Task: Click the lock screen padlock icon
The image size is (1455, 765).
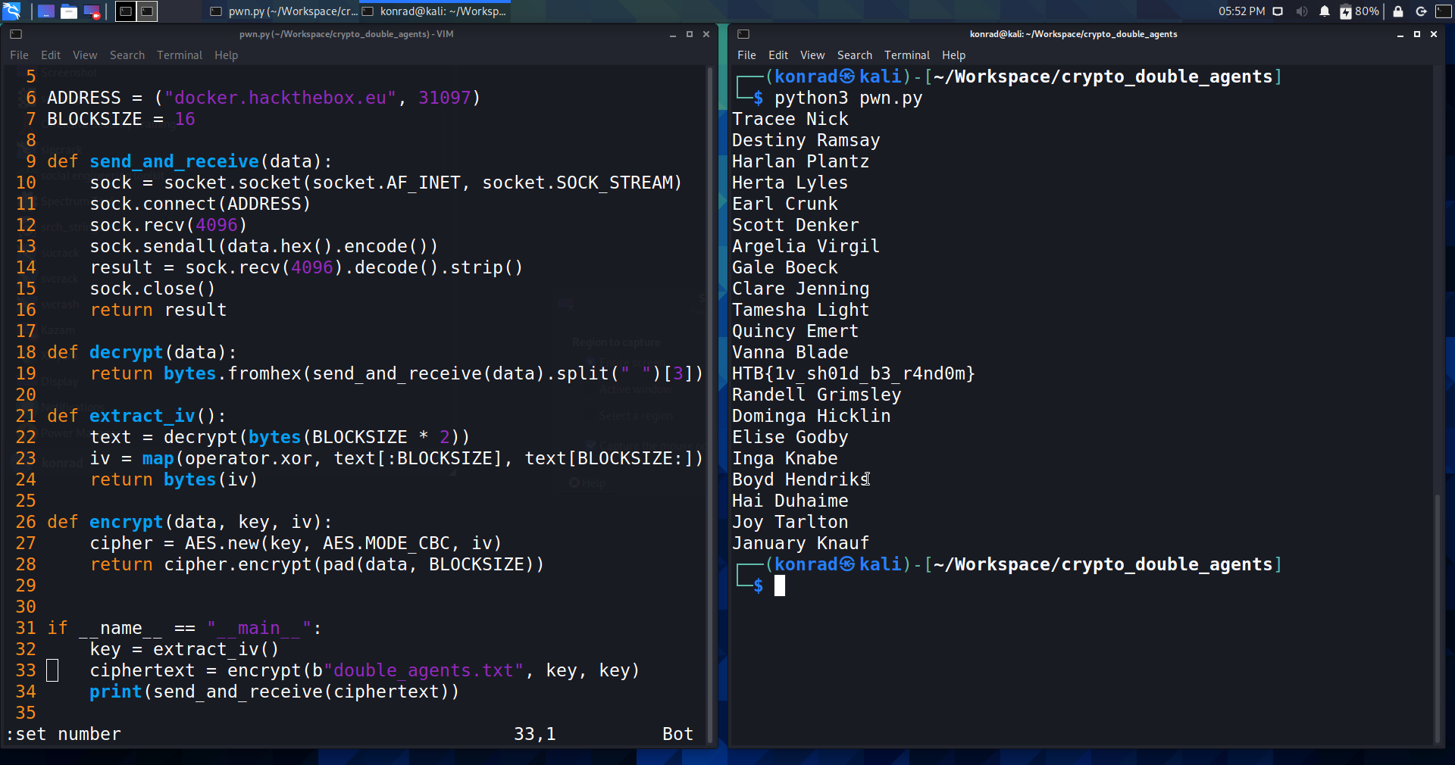Action: (x=1398, y=11)
